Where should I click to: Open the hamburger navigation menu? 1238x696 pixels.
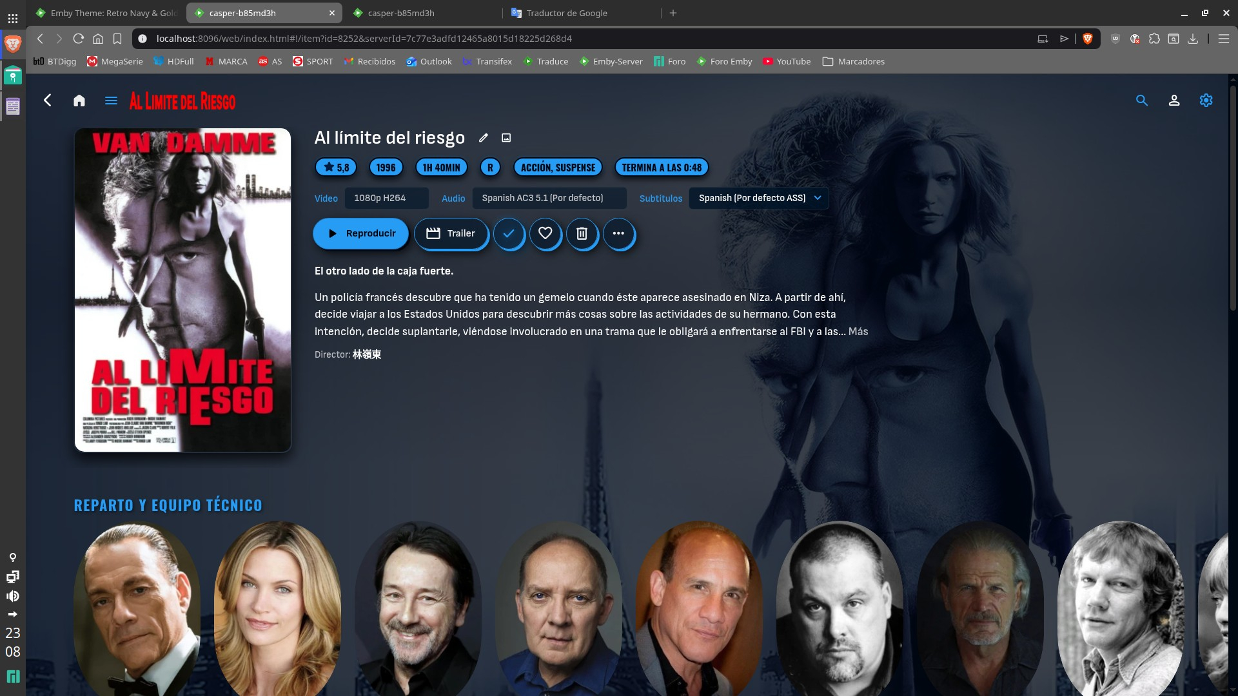coord(111,101)
